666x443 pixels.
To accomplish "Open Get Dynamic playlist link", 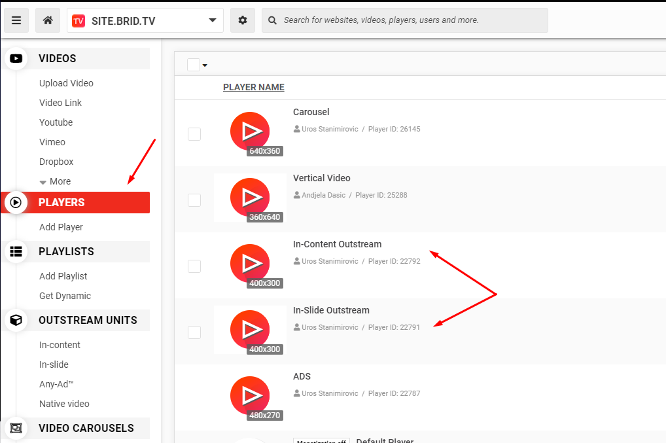I will (65, 296).
